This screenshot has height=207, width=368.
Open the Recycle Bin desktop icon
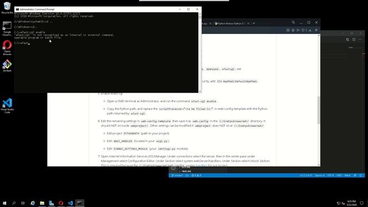click(x=7, y=7)
